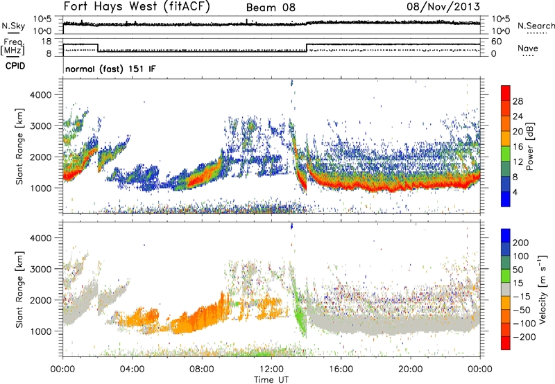Click the Nave dotted line legend sample
This screenshot has width=555, height=384.
528,55
